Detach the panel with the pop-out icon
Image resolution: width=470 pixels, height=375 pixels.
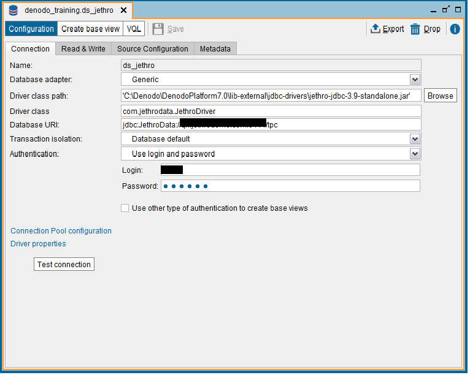pyautogui.click(x=445, y=10)
